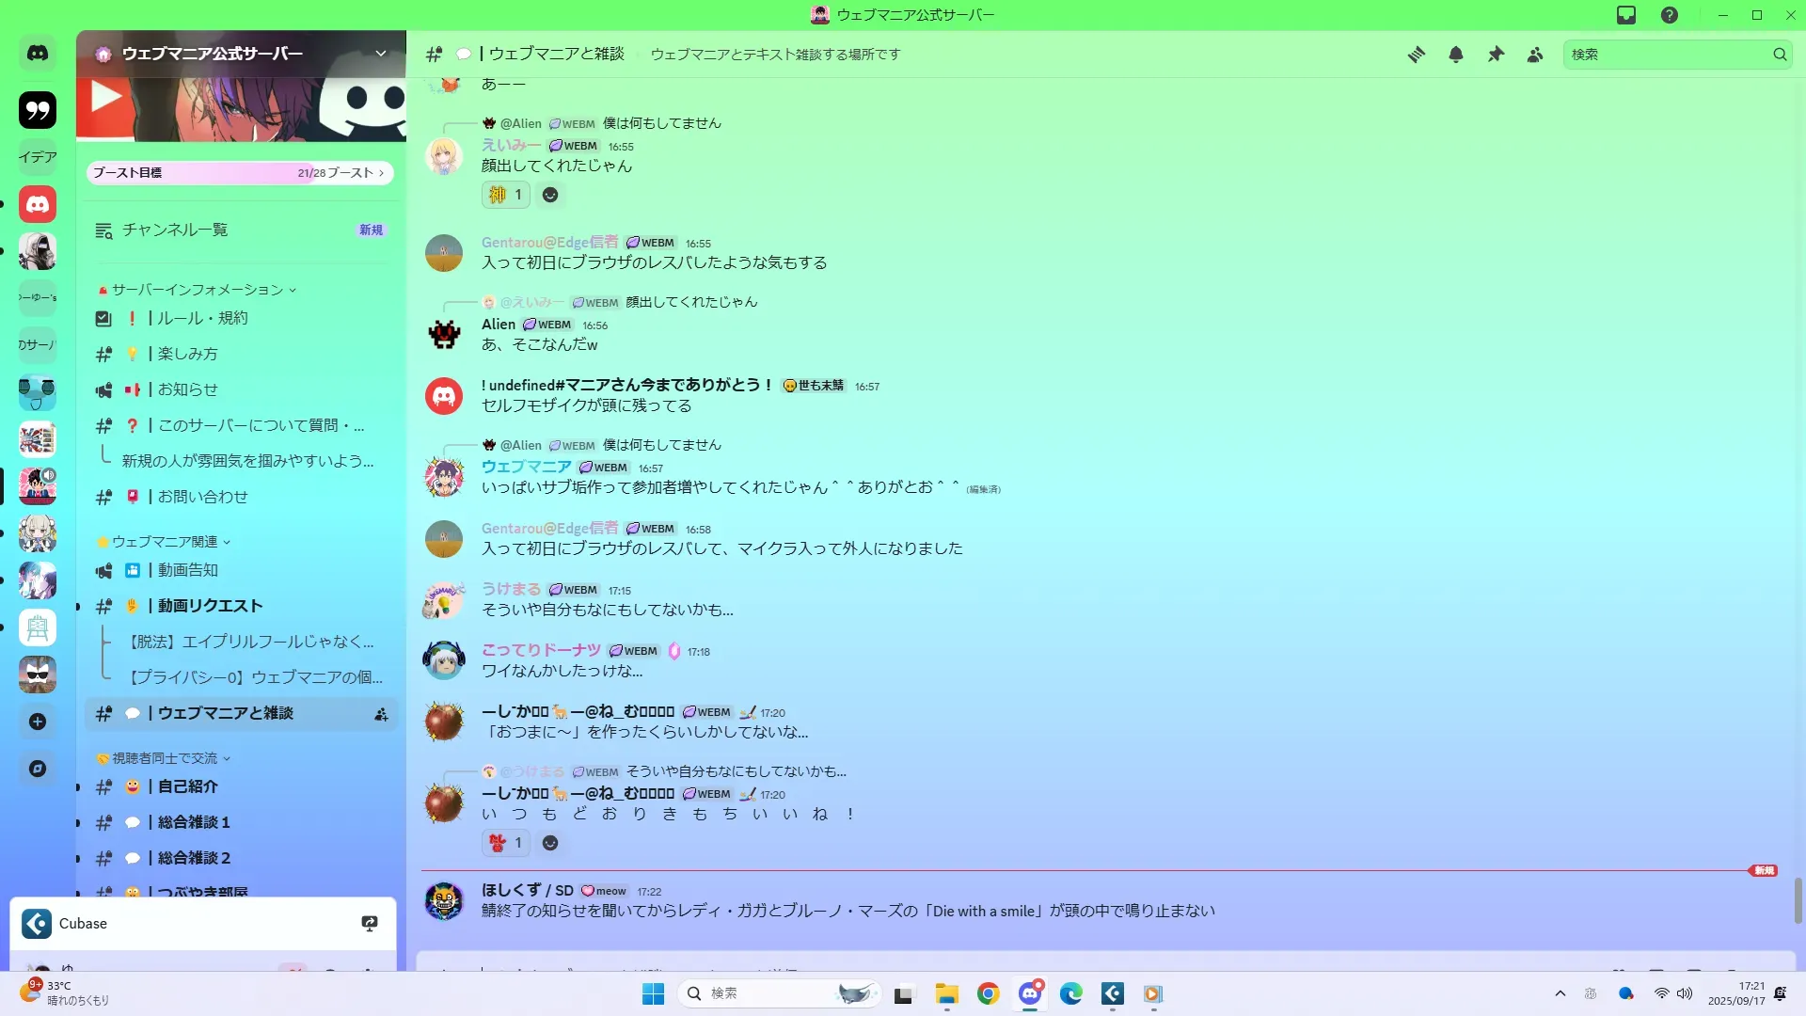Toggle the reaction under いつもどおりきもちいいね message
This screenshot has height=1016, width=1806.
pos(506,843)
